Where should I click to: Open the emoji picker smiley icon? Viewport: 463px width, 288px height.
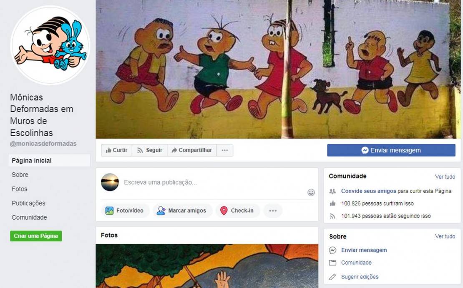point(311,192)
